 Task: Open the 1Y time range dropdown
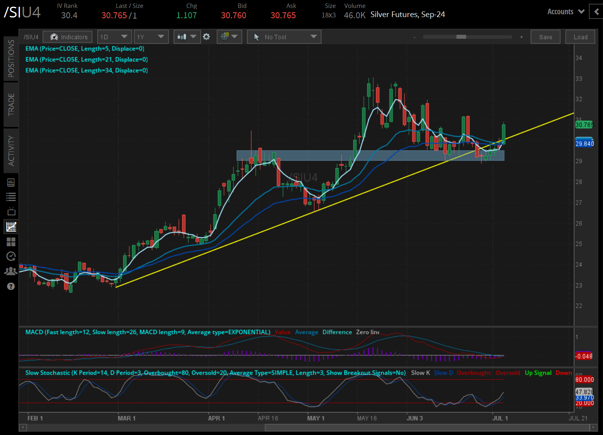tap(151, 37)
